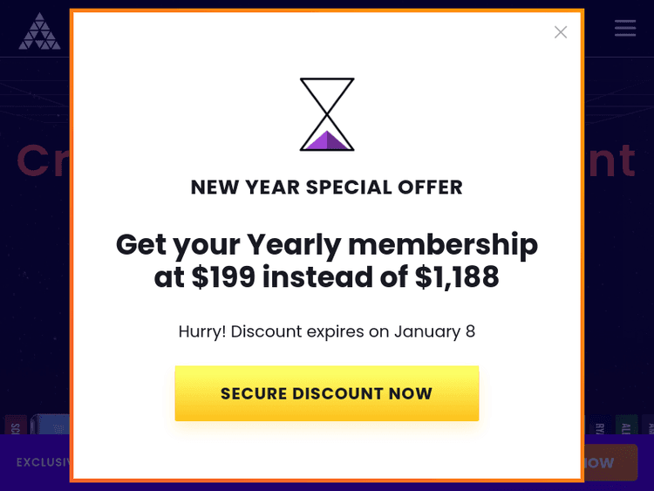This screenshot has width=654, height=491.
Task: Open the hamburger menu icon
Action: point(625,28)
